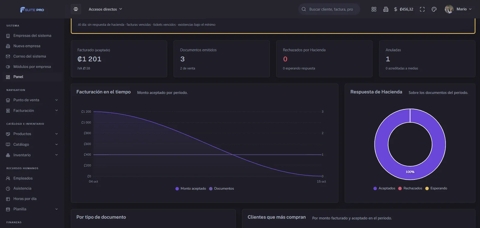Click the search field Buscar cliente, factura
Image resolution: width=480 pixels, height=228 pixels.
(x=331, y=9)
